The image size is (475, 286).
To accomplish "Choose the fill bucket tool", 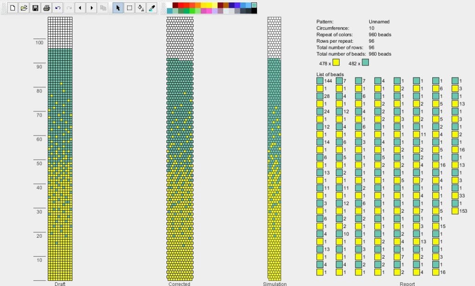I will coord(141,8).
